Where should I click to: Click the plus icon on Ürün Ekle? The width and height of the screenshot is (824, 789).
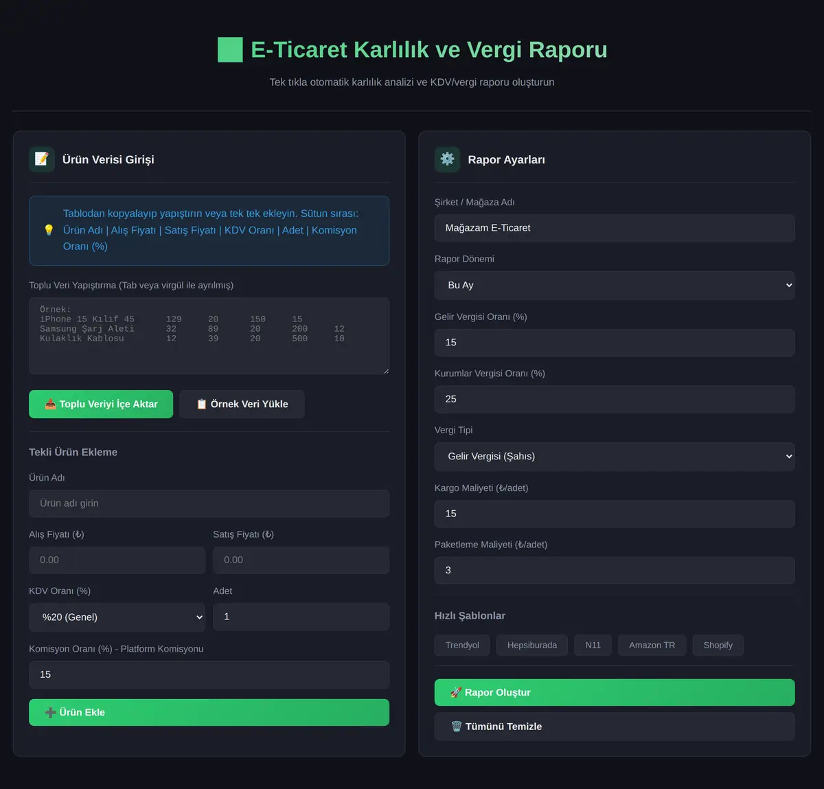(x=50, y=712)
